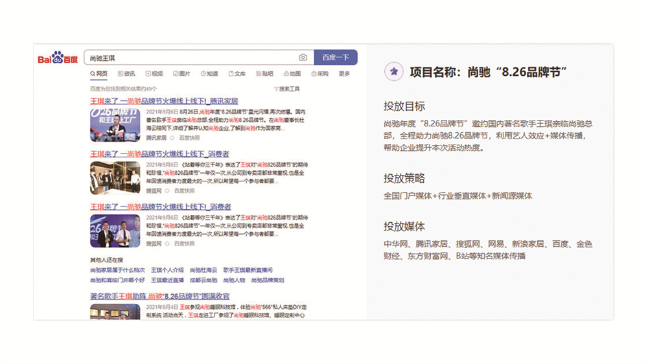This screenshot has width=648, height=364.
Task: Open the 文库 tab
Action: pos(237,74)
